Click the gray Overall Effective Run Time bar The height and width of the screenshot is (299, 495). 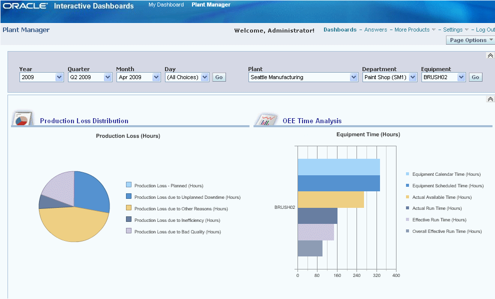(x=310, y=248)
